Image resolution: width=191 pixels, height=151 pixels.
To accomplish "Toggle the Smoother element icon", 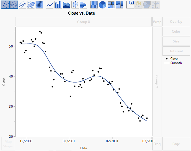I will (14, 5).
